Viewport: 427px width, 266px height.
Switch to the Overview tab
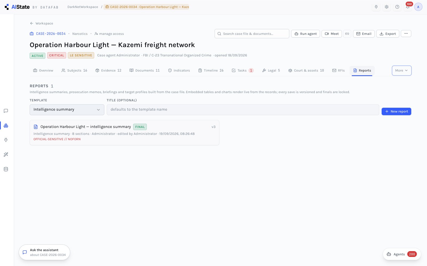point(43,70)
